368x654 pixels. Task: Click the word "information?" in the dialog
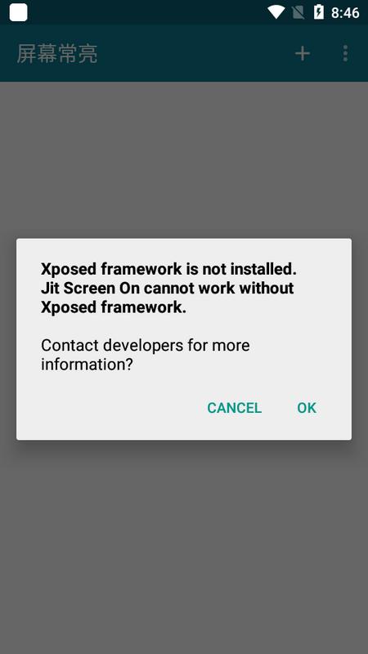(x=87, y=365)
